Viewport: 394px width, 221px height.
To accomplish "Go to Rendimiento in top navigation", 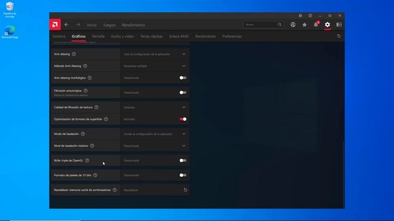I will click(134, 25).
